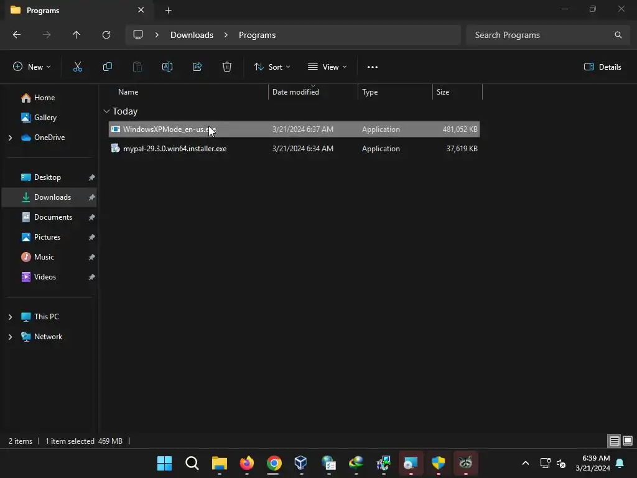This screenshot has width=637, height=478.
Task: Open the raccoon icon app in taskbar
Action: (x=465, y=463)
